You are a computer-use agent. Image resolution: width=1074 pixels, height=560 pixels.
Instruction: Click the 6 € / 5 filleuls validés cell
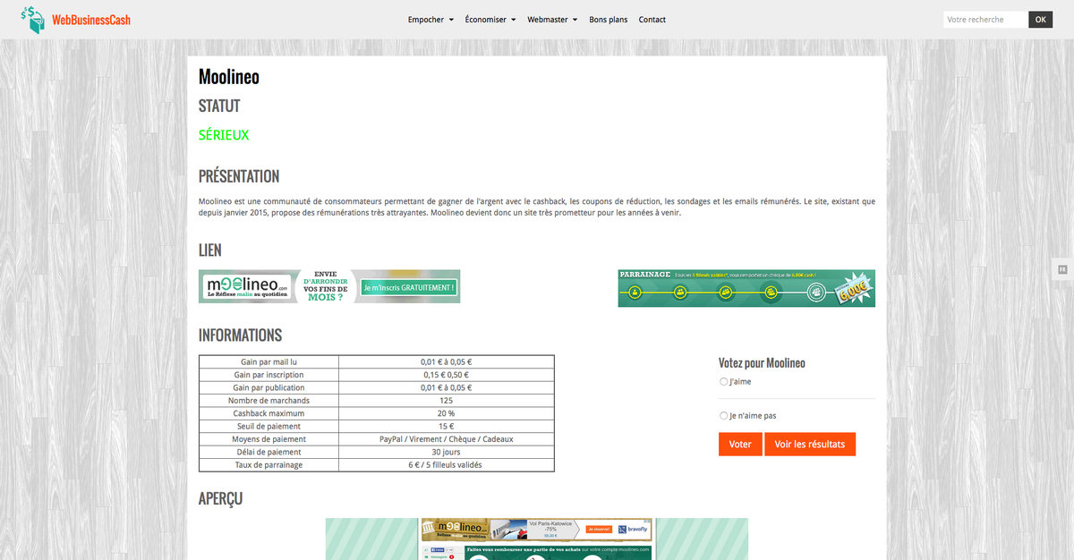coord(447,465)
